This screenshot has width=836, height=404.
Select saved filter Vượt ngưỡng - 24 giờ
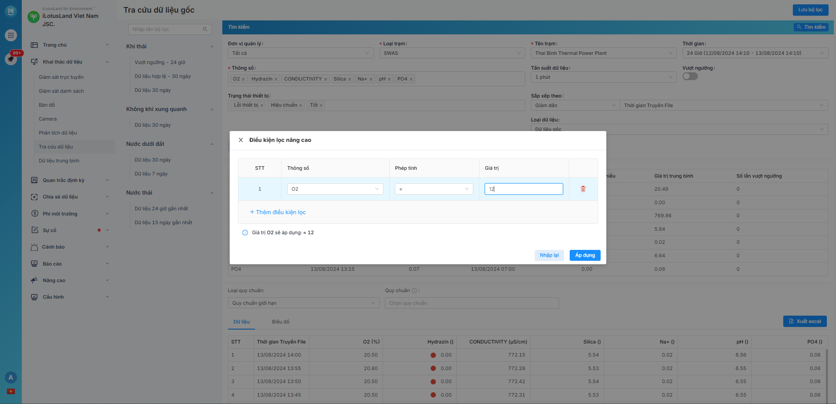click(x=160, y=62)
